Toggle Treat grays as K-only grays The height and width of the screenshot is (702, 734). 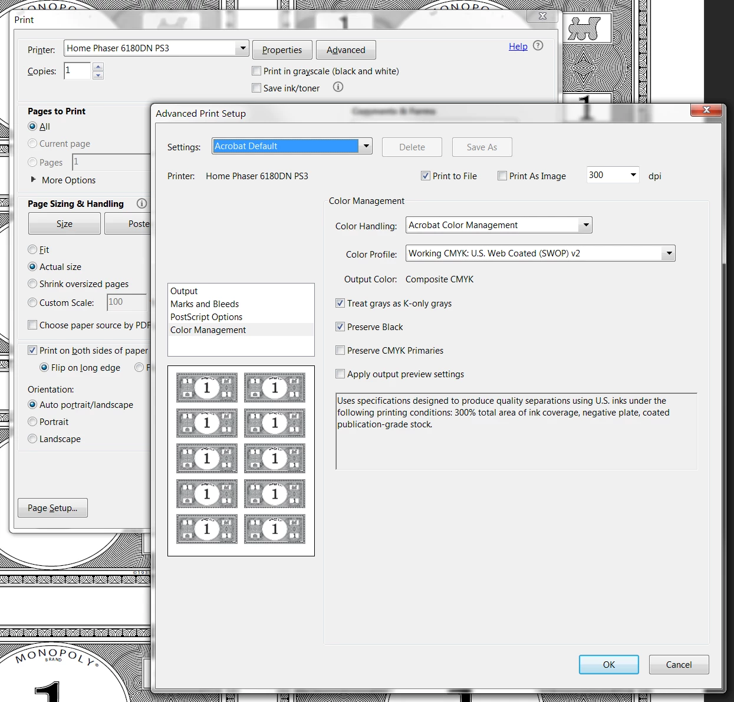click(x=340, y=303)
